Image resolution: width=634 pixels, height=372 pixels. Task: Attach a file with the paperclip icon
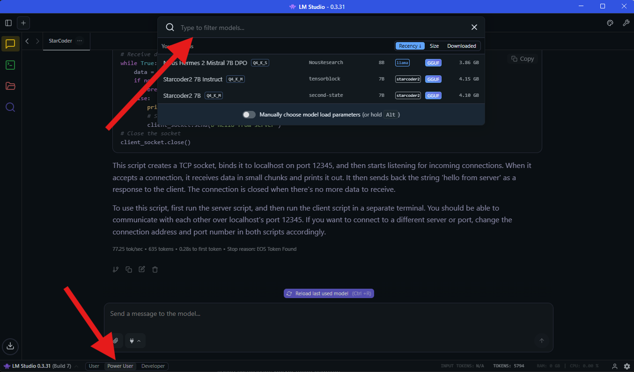click(x=116, y=341)
